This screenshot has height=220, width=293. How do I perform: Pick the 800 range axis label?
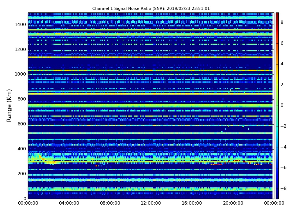pos(22,99)
